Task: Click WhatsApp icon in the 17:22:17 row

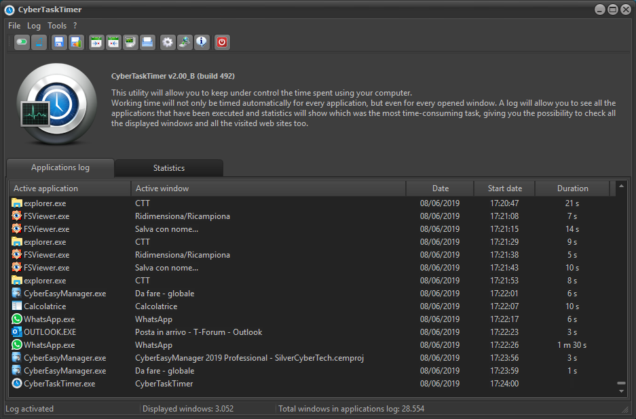Action: pyautogui.click(x=17, y=319)
